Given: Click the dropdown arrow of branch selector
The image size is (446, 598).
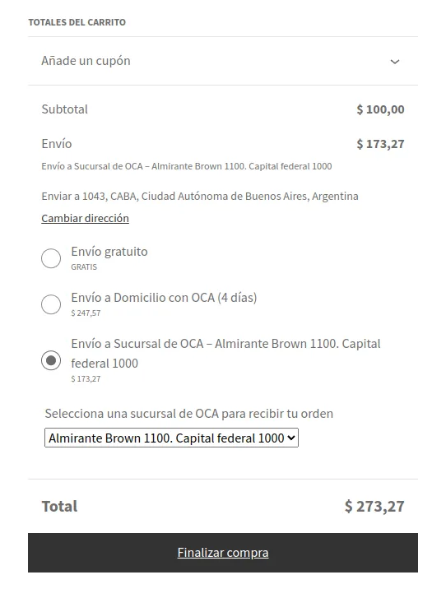Looking at the screenshot, I should (291, 438).
